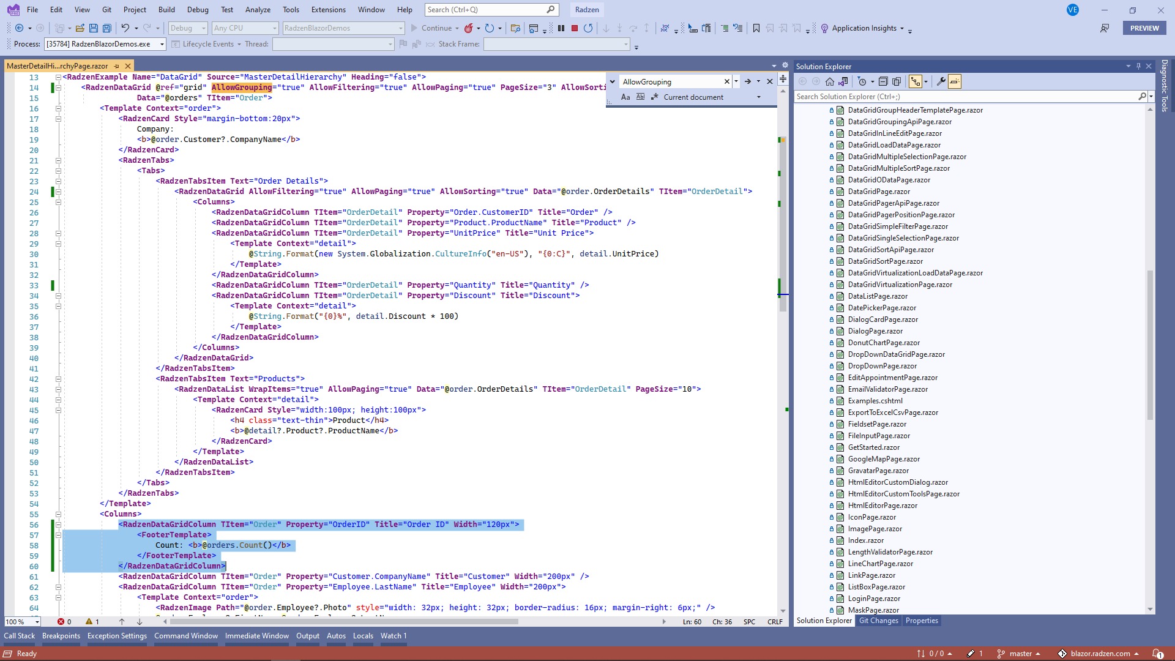Open the Home view in Solution Explorer
The width and height of the screenshot is (1175, 661).
click(830, 81)
